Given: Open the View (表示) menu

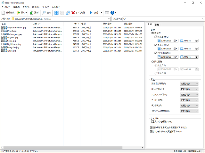Looking at the screenshot, I should click(x=26, y=7).
